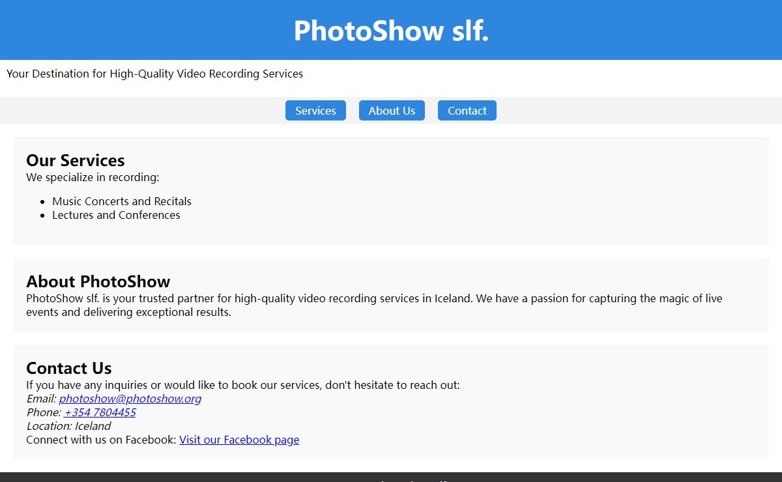
Task: Select the Music Concerts and Recitals item
Action: point(122,201)
